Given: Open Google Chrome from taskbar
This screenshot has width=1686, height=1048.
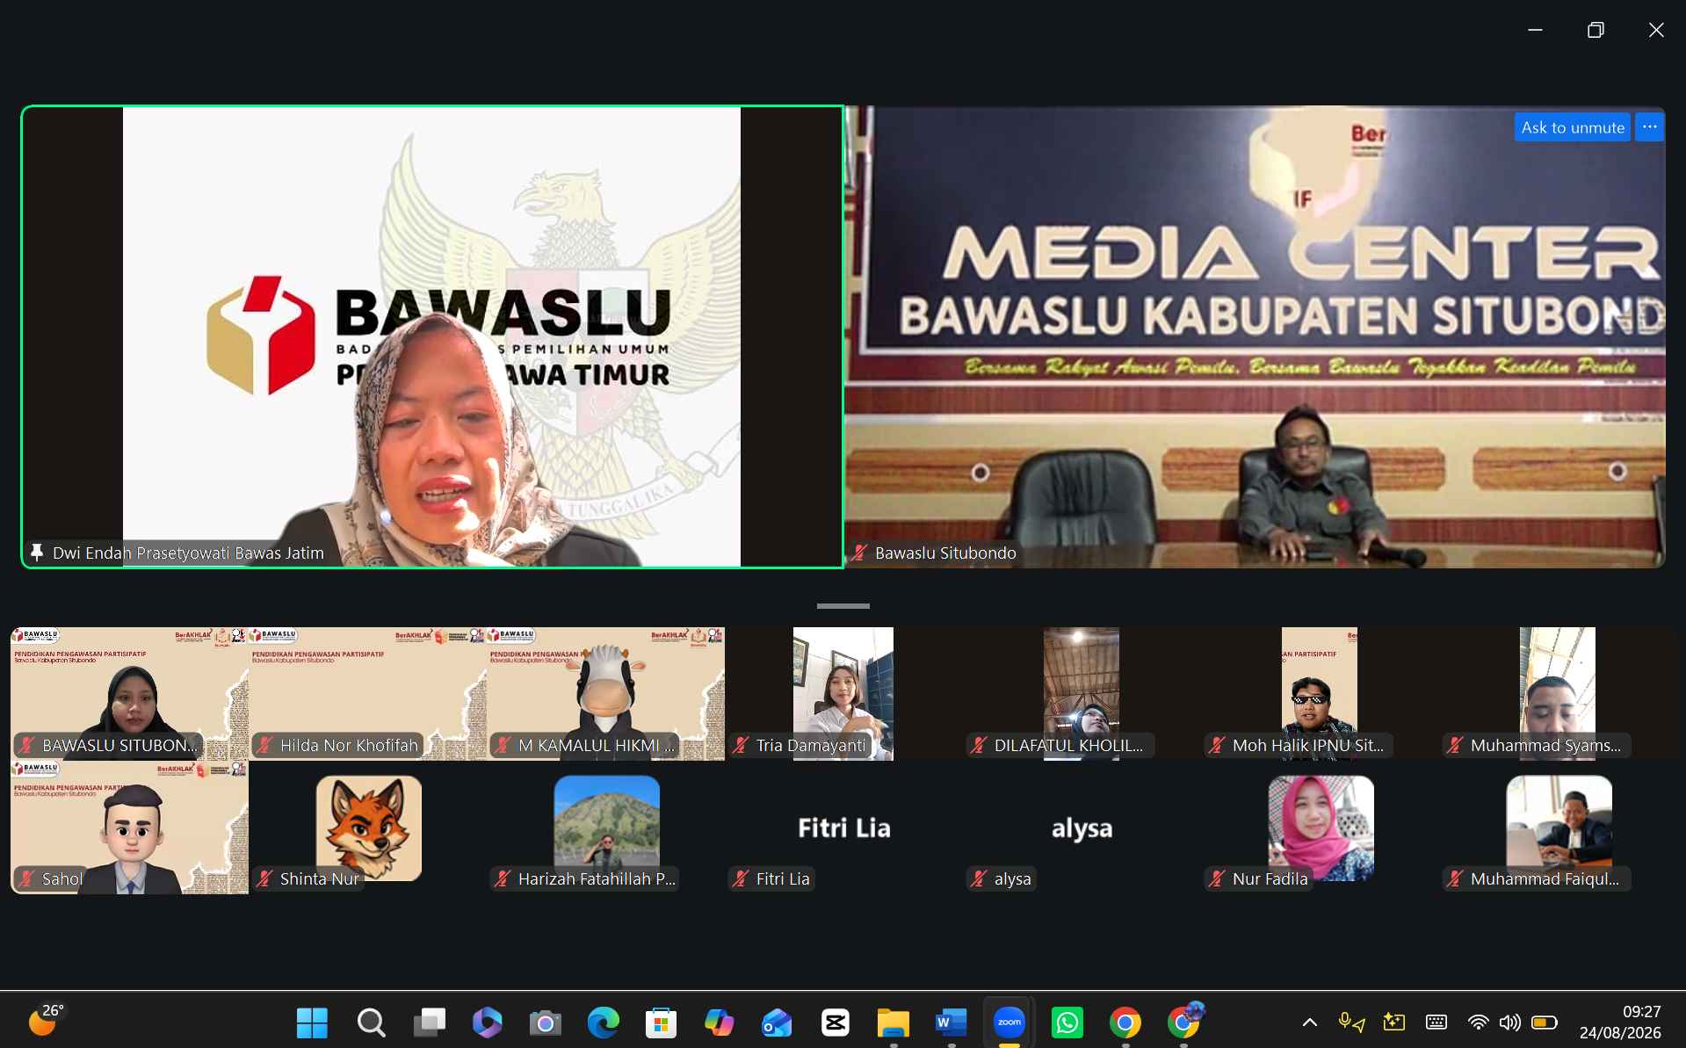Looking at the screenshot, I should (1125, 1023).
